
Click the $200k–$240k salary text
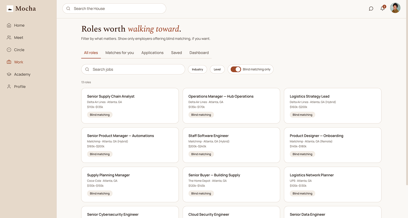(x=197, y=147)
